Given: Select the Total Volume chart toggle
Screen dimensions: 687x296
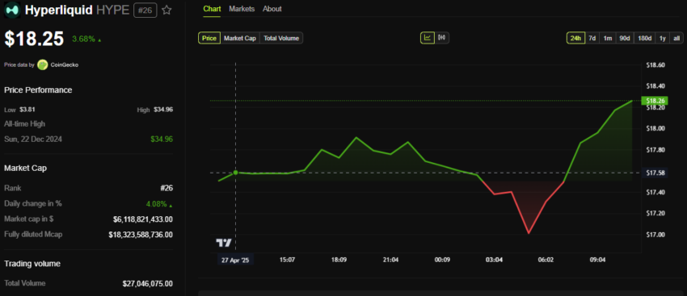Looking at the screenshot, I should click(281, 38).
